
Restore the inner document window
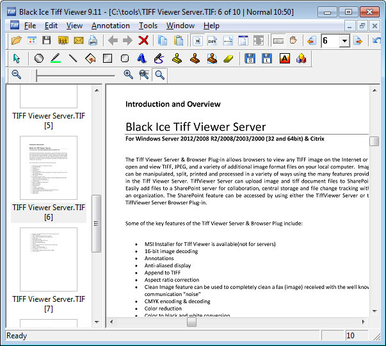[x=362, y=26]
